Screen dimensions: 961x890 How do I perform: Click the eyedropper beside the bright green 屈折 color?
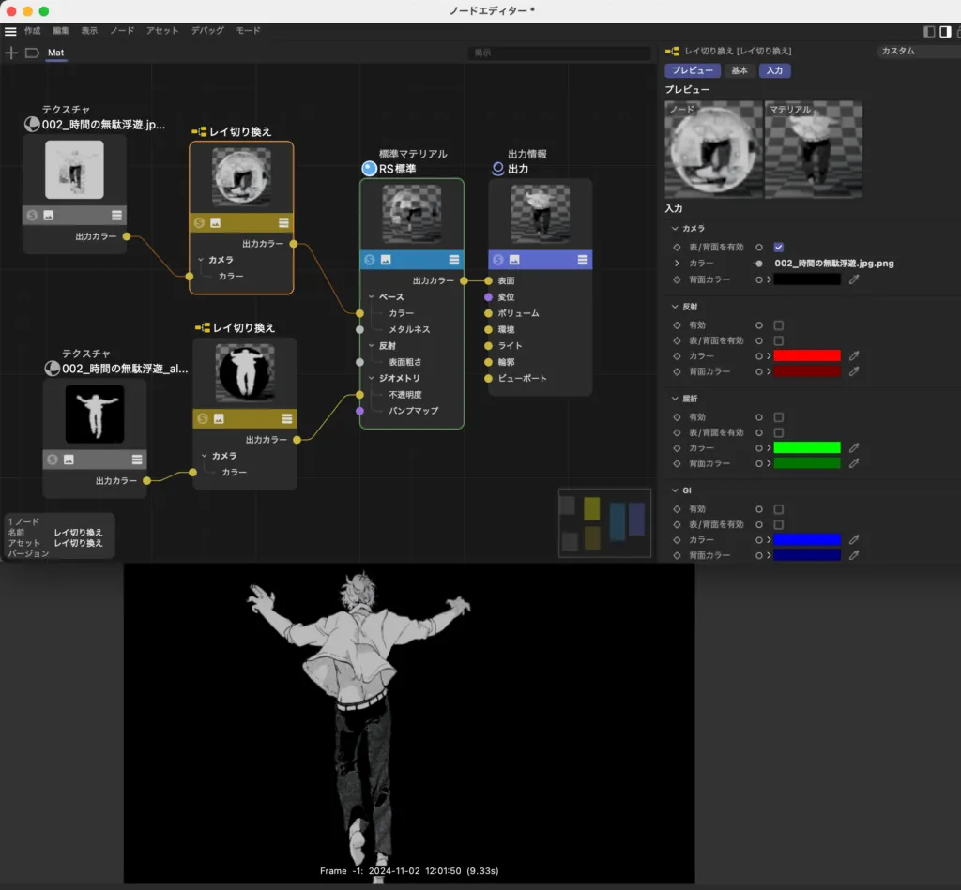pyautogui.click(x=853, y=448)
